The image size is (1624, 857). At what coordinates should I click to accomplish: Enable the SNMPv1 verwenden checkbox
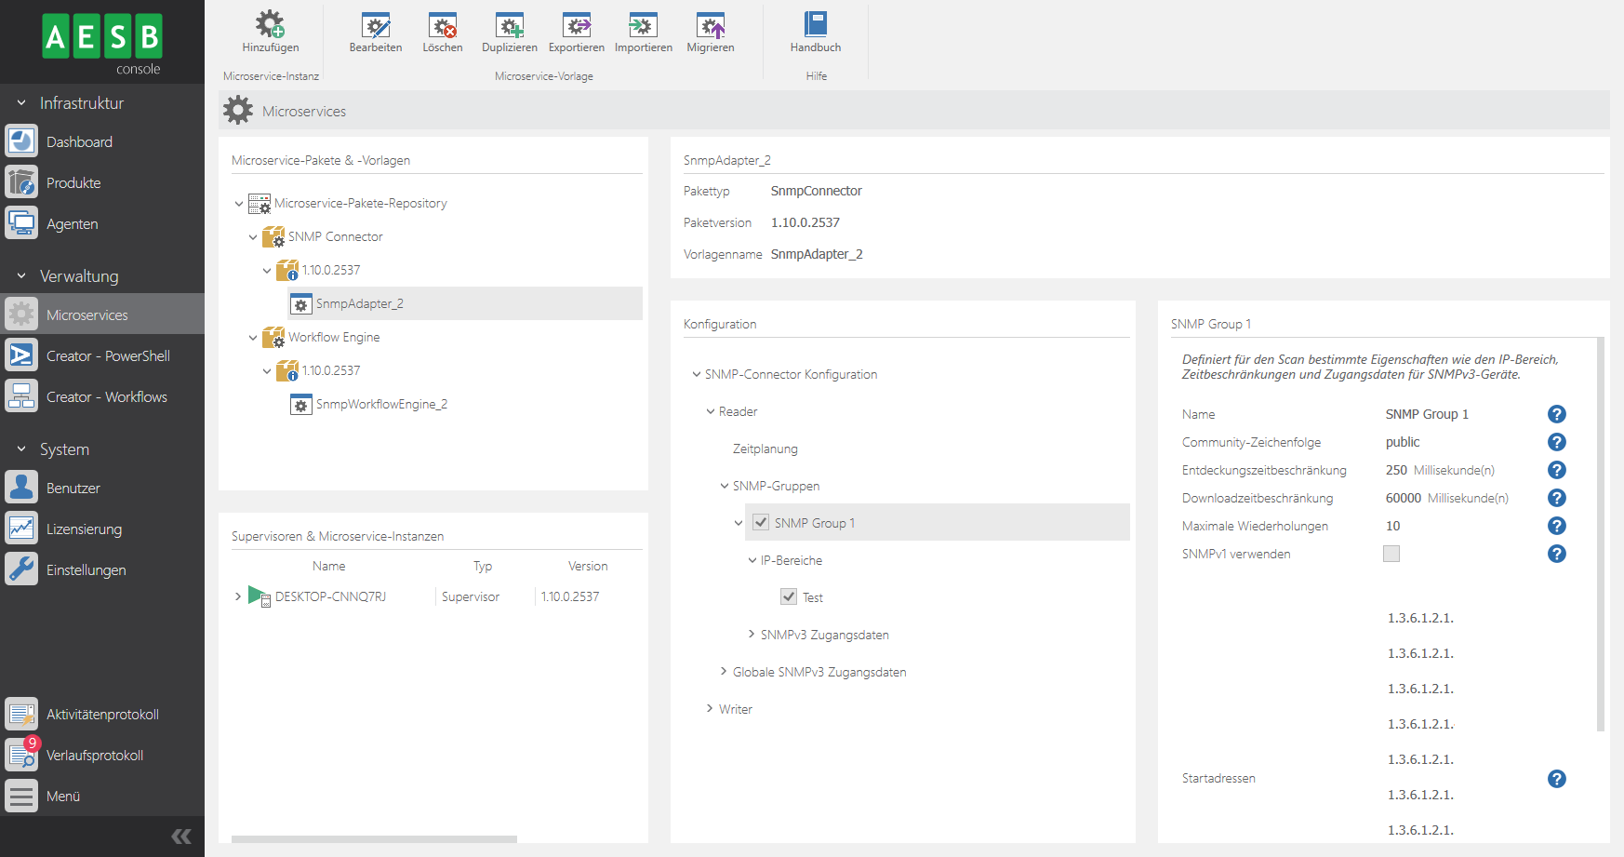click(x=1391, y=554)
